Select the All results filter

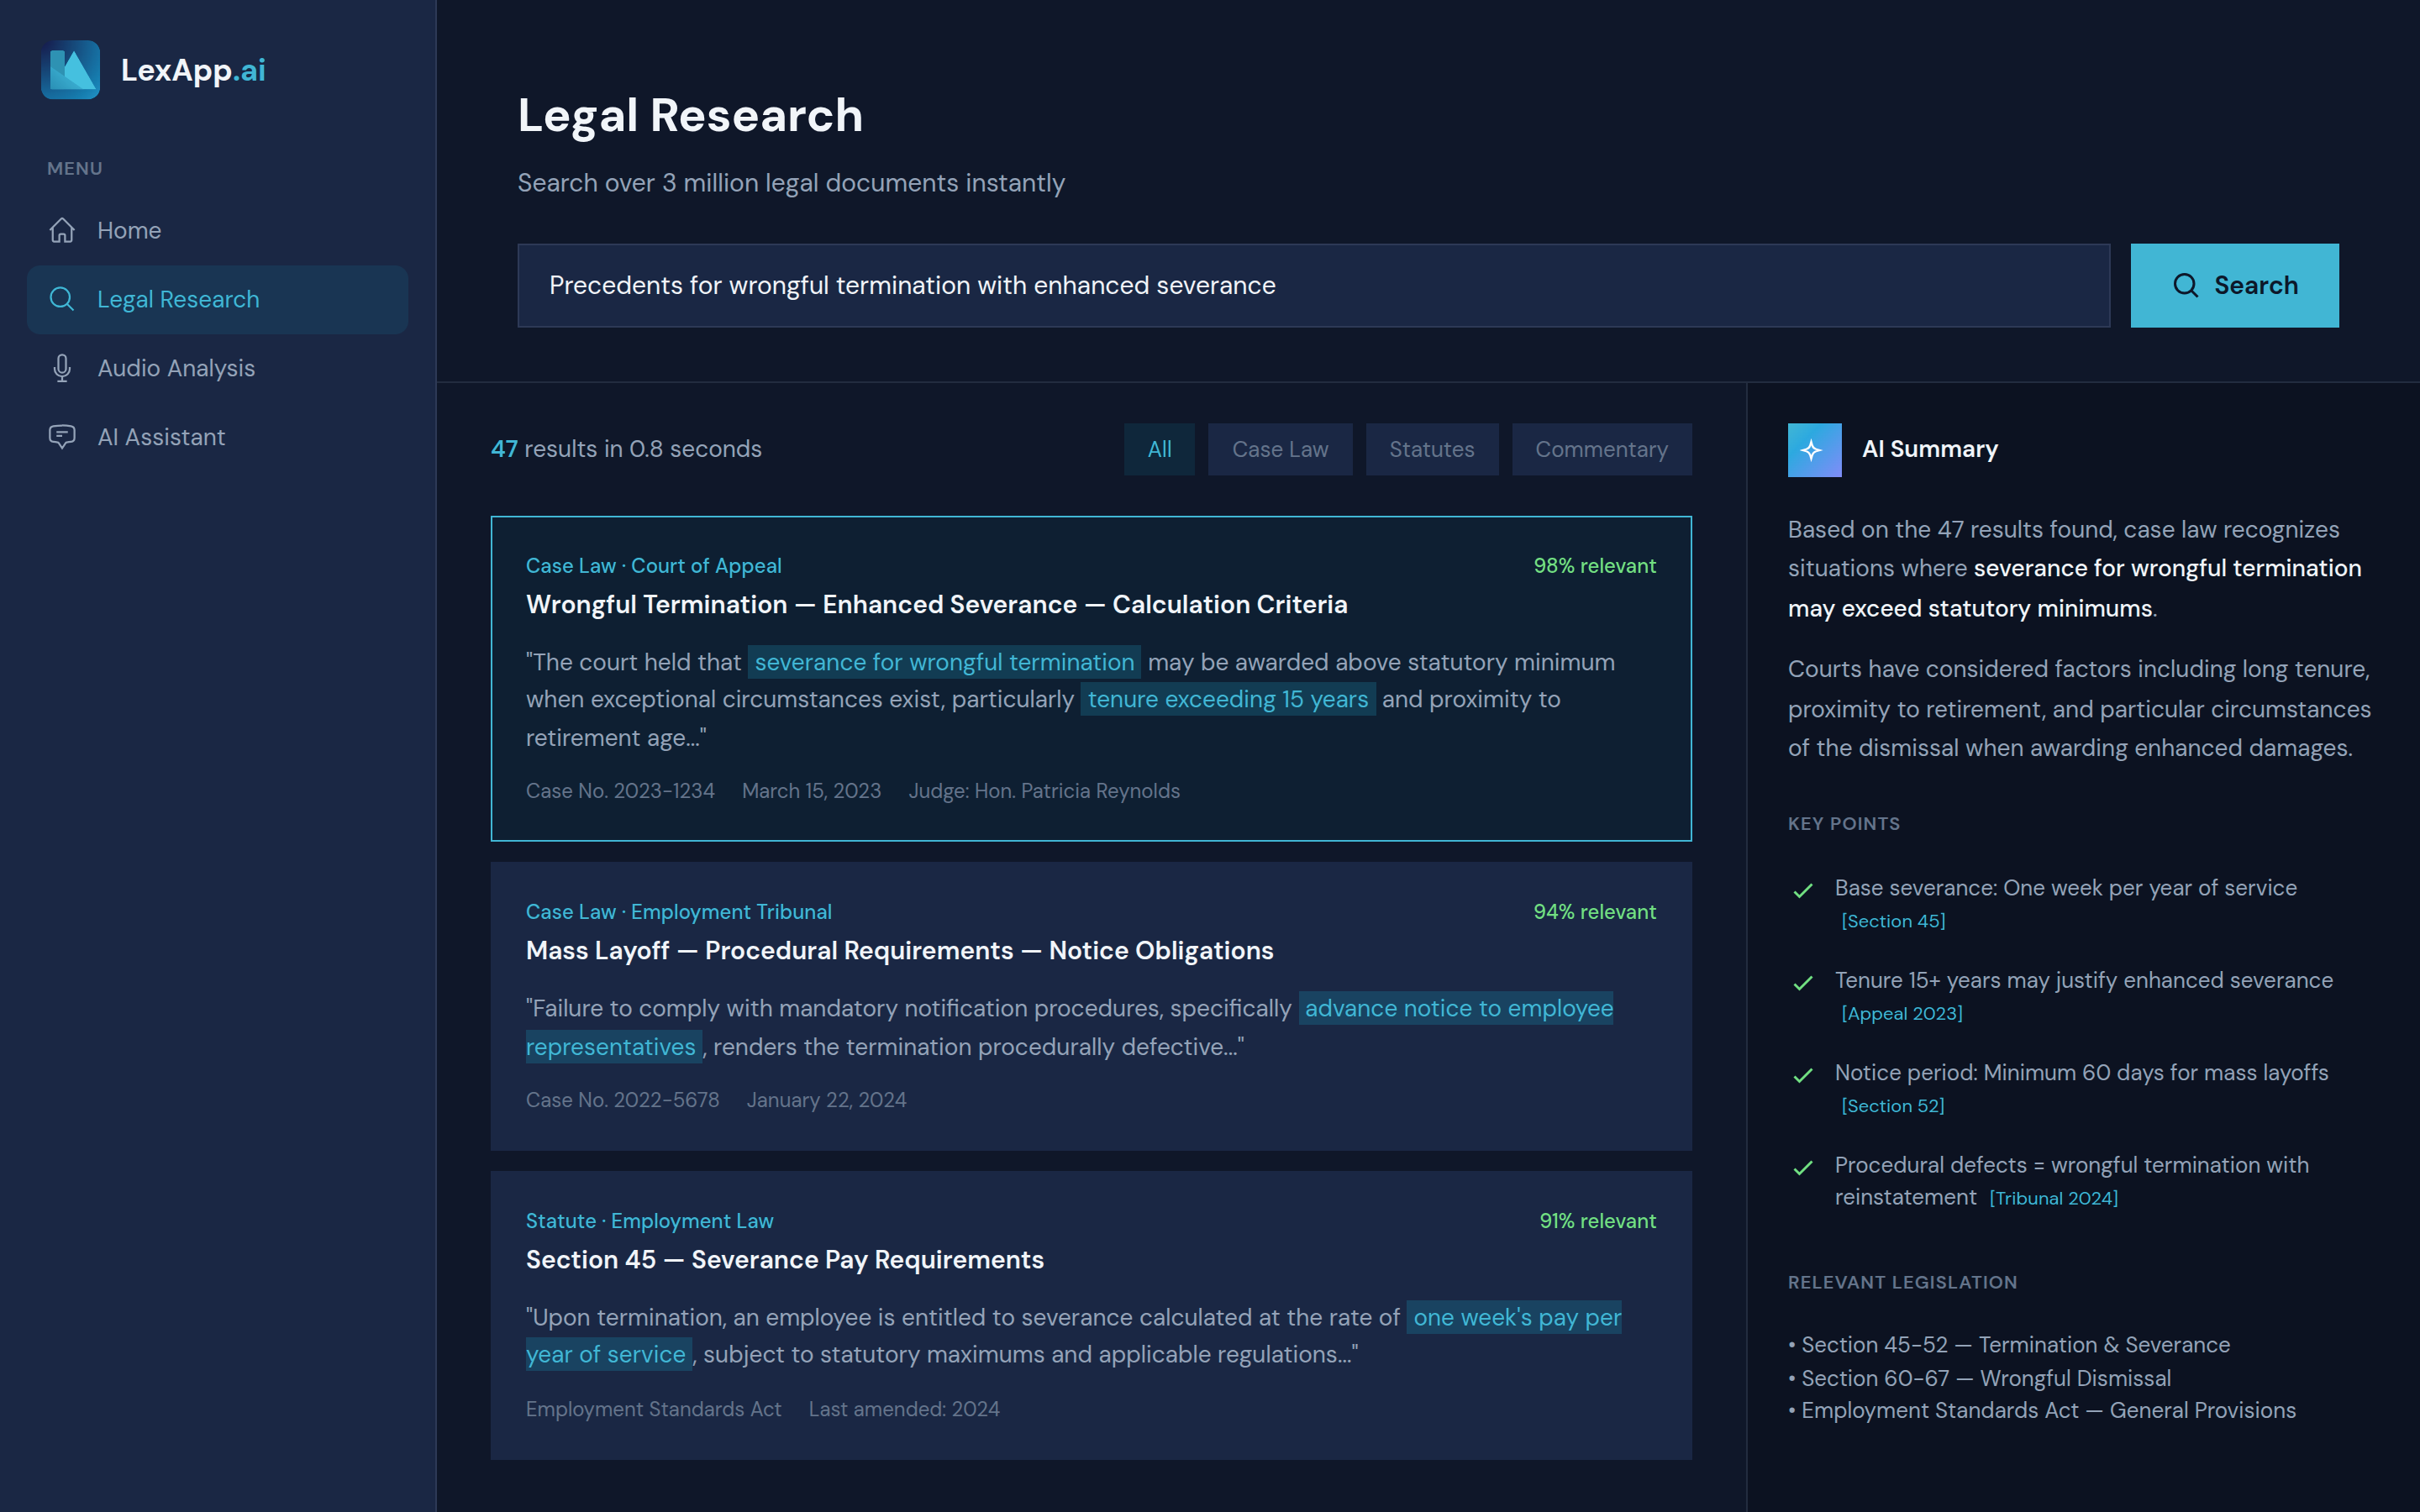tap(1159, 449)
